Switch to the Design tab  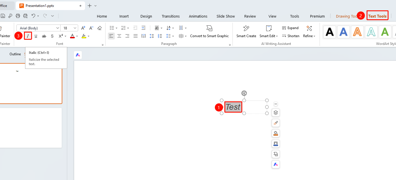(x=146, y=16)
